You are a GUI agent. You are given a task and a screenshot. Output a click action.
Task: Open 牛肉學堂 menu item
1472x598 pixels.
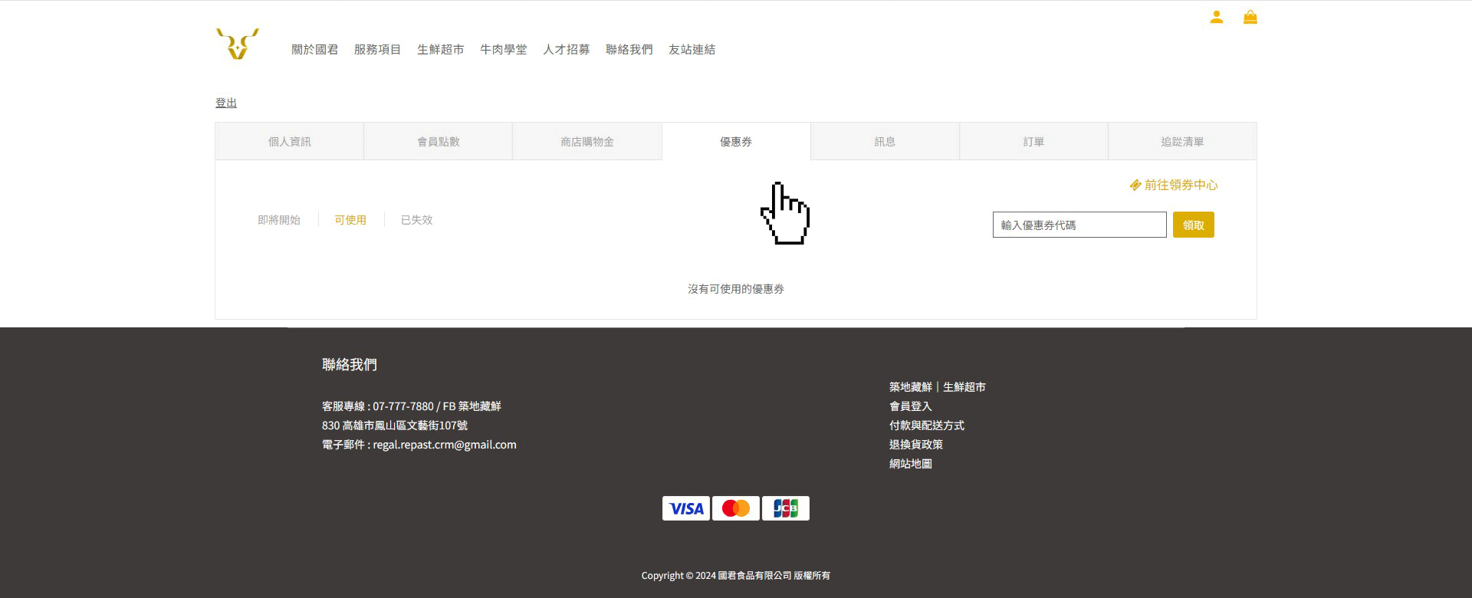[x=504, y=50]
